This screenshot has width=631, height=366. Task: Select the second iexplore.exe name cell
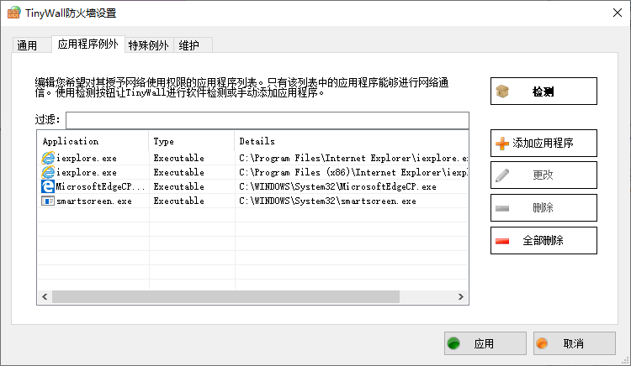[87, 173]
